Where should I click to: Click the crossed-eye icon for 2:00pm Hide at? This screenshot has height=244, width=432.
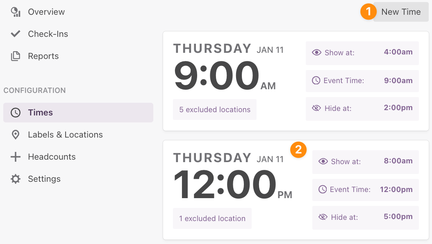coord(316,108)
